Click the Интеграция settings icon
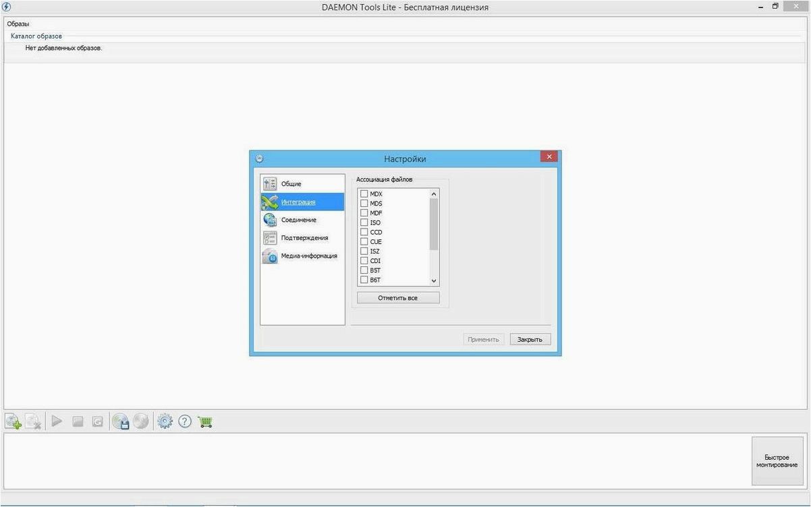811x507 pixels. tap(270, 202)
